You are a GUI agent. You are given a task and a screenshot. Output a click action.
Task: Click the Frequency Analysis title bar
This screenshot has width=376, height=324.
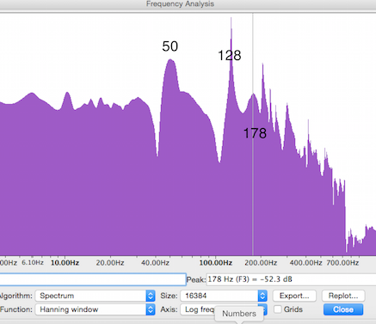point(180,4)
